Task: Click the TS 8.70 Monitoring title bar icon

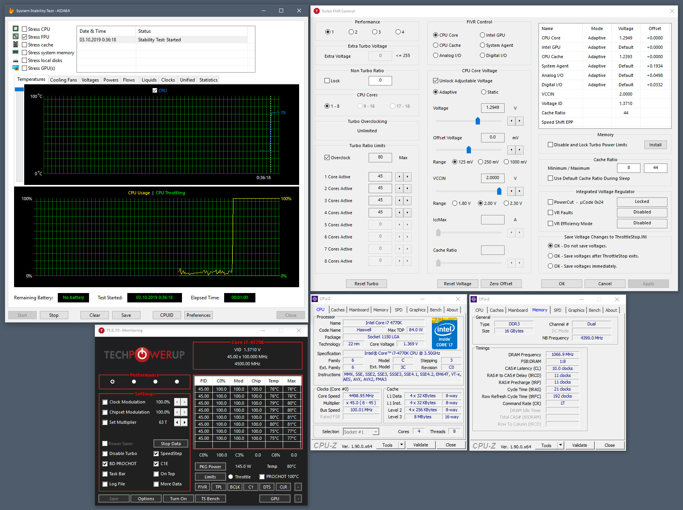Action: tap(102, 331)
